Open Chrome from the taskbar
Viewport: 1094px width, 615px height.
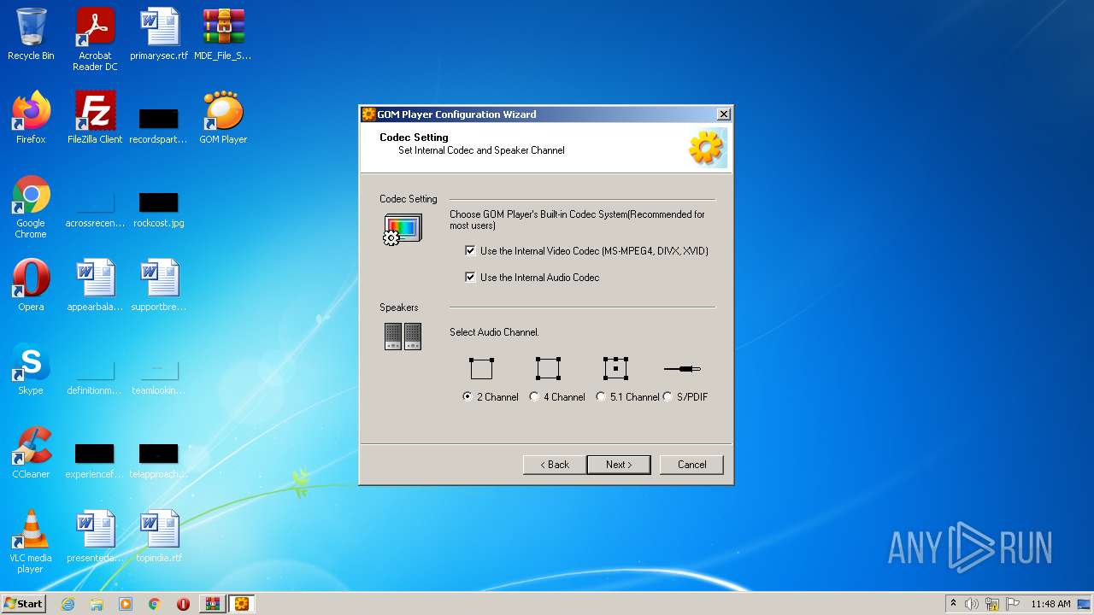coord(155,604)
